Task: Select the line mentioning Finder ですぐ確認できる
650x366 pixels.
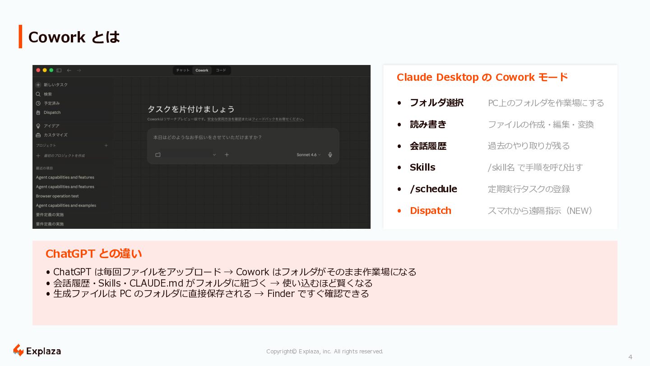Action: coord(207,294)
